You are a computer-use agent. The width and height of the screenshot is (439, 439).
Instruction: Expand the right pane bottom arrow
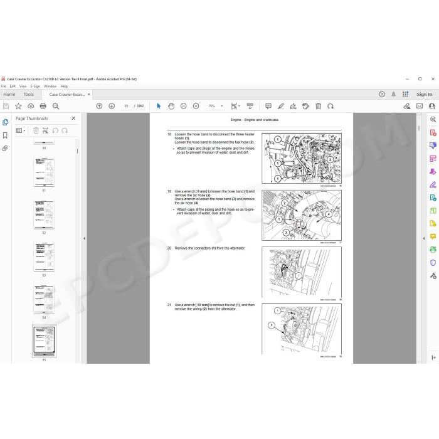tap(433, 357)
